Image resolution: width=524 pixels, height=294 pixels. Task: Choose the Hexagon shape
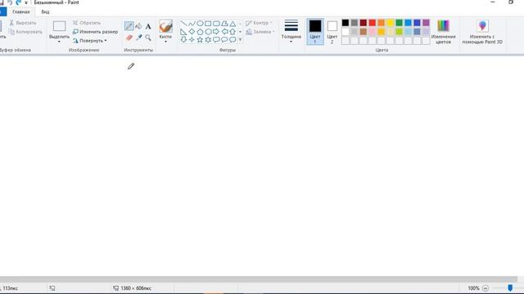coord(208,32)
